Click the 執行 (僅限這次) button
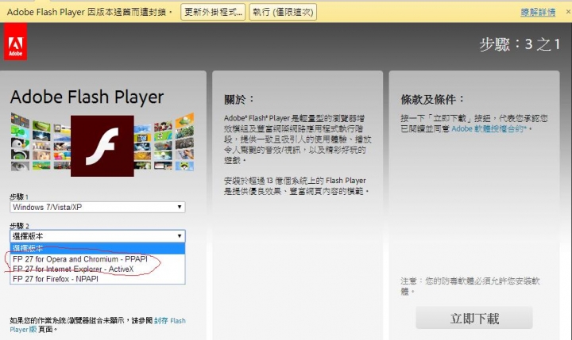 tap(283, 12)
